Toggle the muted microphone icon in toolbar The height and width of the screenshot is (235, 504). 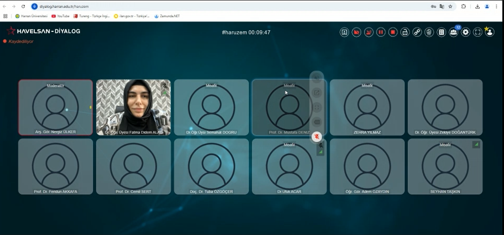tap(369, 32)
